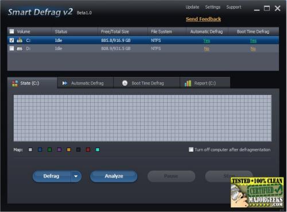Screen dimensions: 287x212
Task: Click the Report bar chart icon
Action: 188,83
